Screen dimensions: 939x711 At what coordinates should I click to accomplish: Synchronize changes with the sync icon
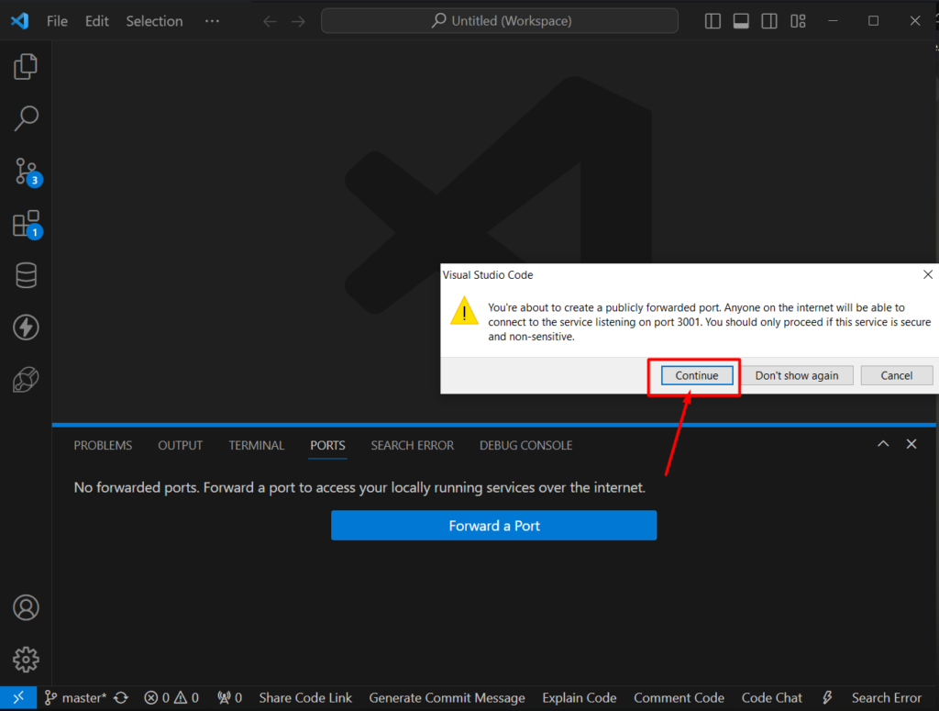coord(122,698)
